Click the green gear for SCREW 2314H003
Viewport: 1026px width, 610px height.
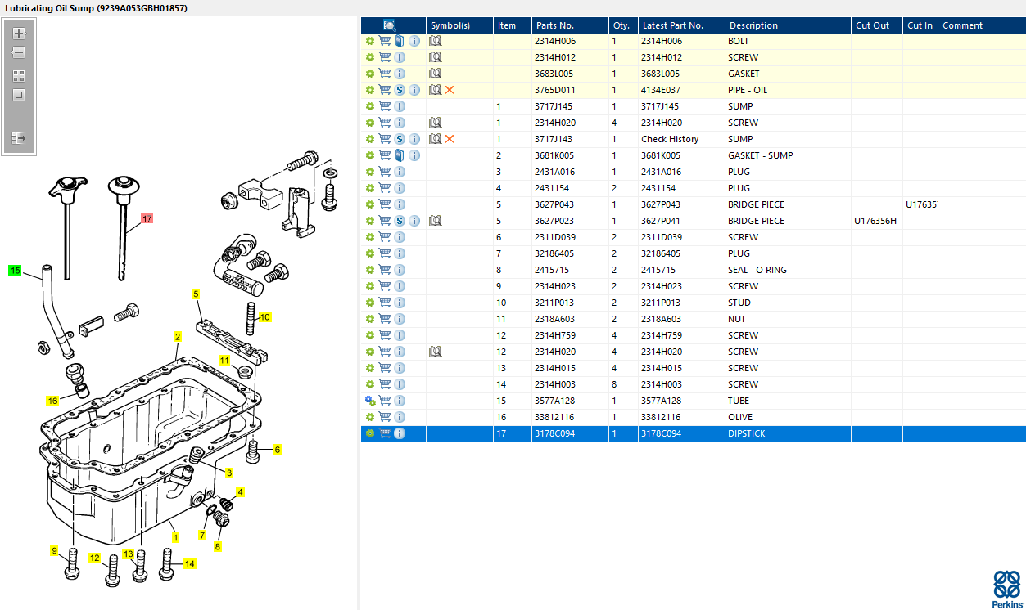370,384
